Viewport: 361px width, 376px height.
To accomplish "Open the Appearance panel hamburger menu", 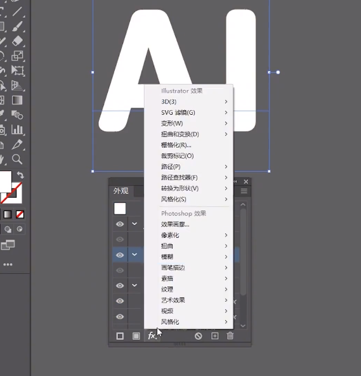I will pos(244,191).
